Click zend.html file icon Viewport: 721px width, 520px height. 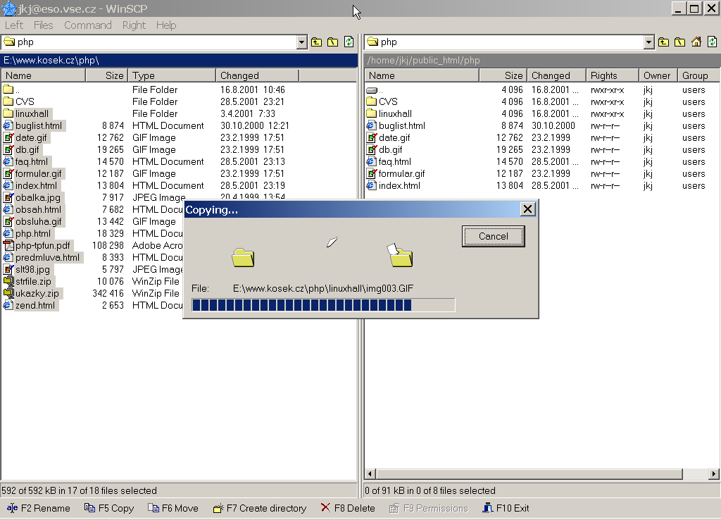(x=8, y=305)
